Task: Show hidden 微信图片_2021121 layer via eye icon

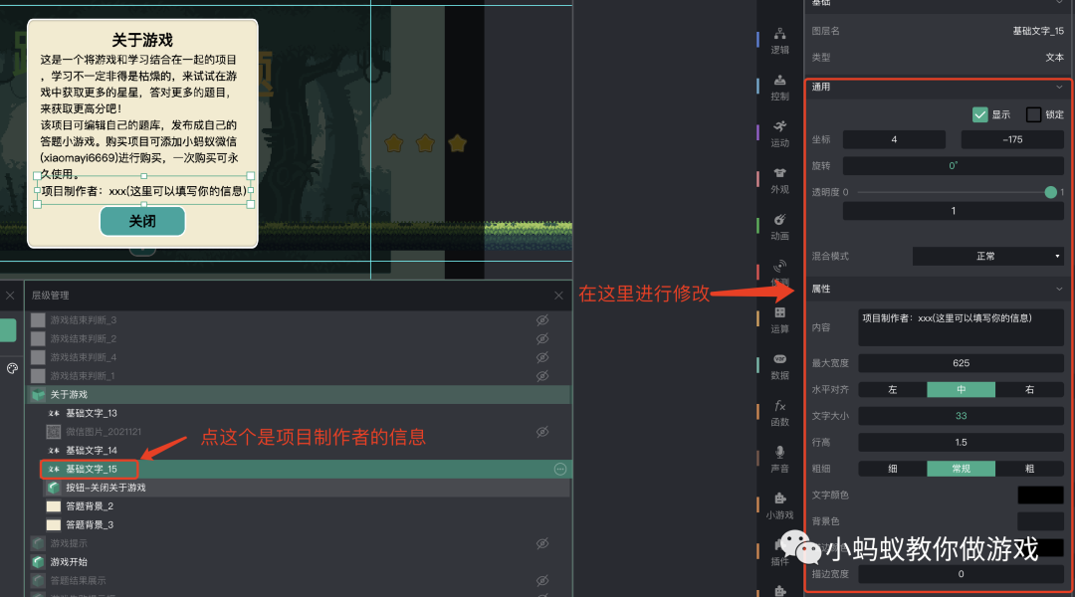Action: point(542,432)
